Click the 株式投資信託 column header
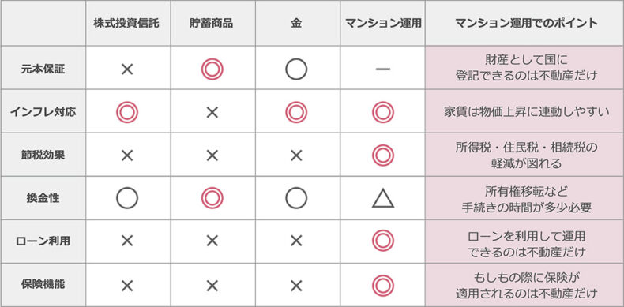The width and height of the screenshot is (624, 307). tap(128, 24)
